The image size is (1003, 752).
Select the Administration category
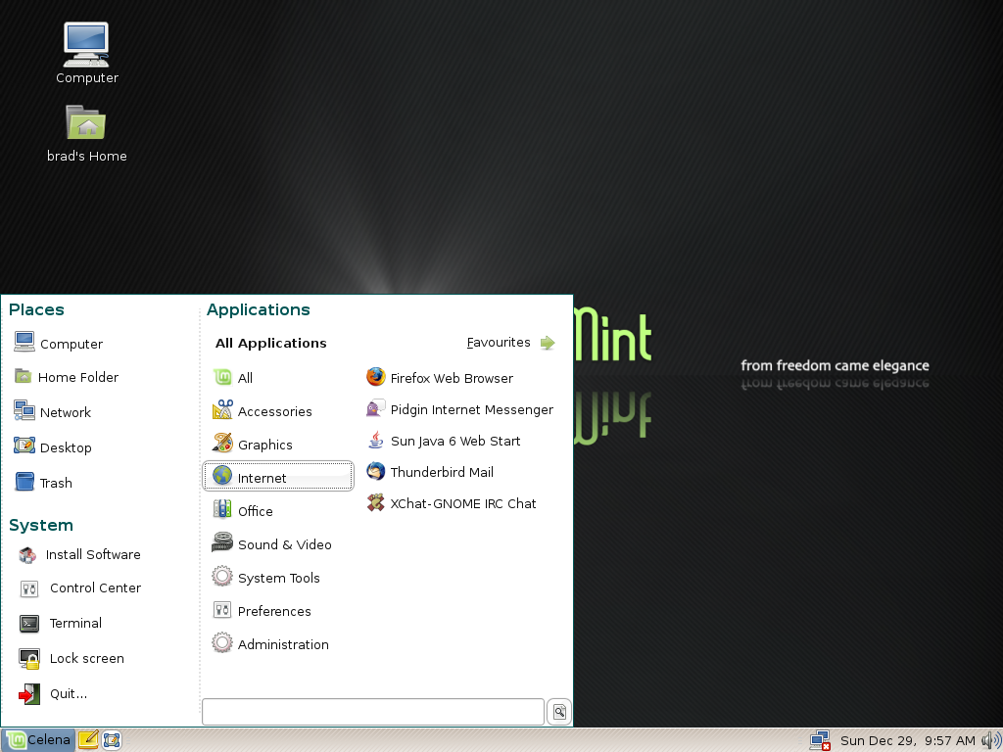tap(277, 643)
